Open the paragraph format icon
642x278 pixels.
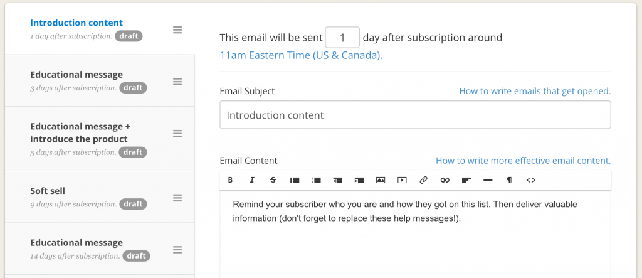pyautogui.click(x=509, y=180)
